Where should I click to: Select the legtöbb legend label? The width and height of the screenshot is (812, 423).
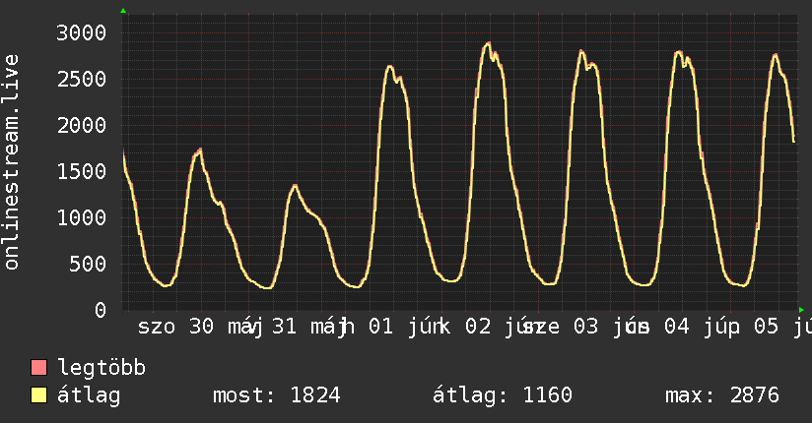[x=102, y=368]
